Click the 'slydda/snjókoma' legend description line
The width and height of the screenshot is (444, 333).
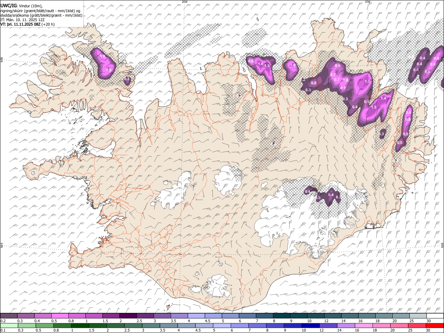(41, 15)
